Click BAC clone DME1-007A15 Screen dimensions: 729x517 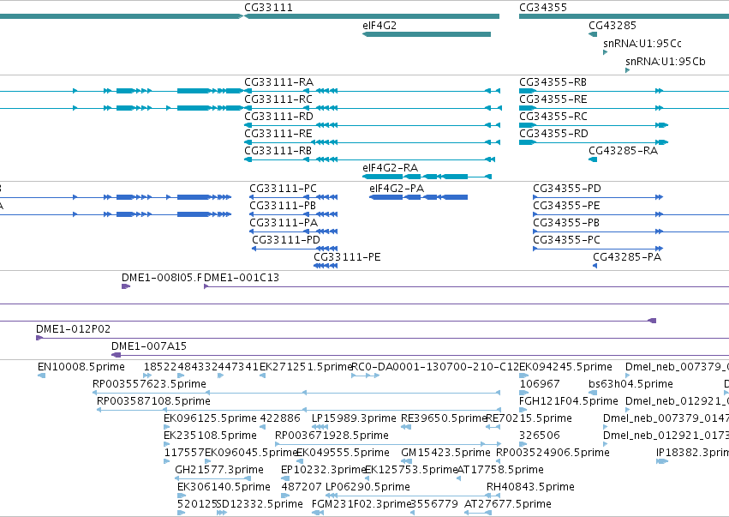(x=421, y=355)
